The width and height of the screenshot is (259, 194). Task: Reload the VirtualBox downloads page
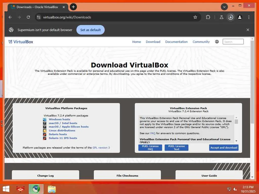pyautogui.click(x=28, y=17)
